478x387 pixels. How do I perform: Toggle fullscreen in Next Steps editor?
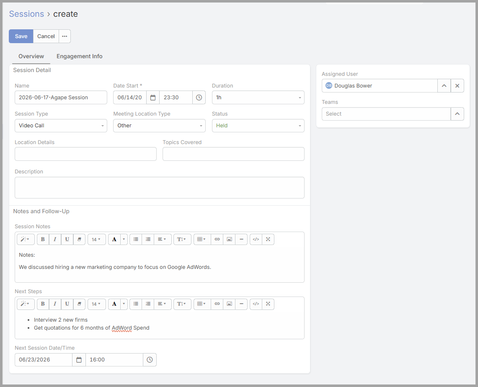point(268,304)
